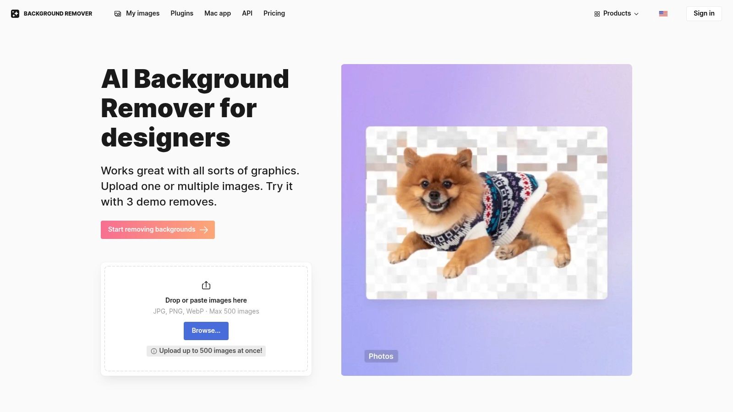Click the Sign in button
Viewport: 733px width, 412px height.
point(704,13)
